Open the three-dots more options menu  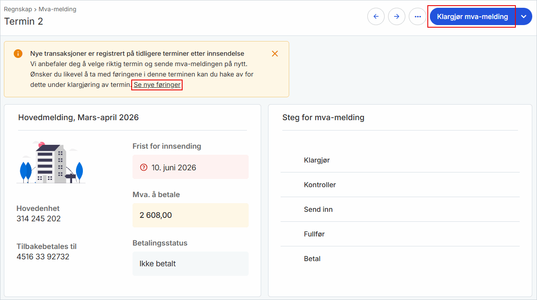[417, 16]
